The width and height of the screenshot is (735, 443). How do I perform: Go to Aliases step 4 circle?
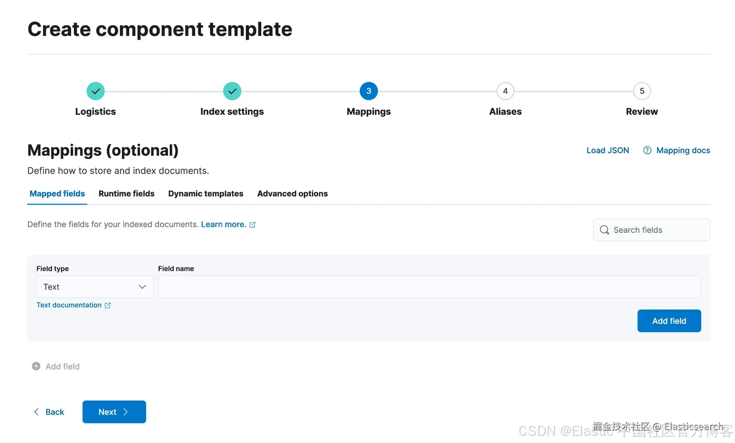(x=505, y=91)
